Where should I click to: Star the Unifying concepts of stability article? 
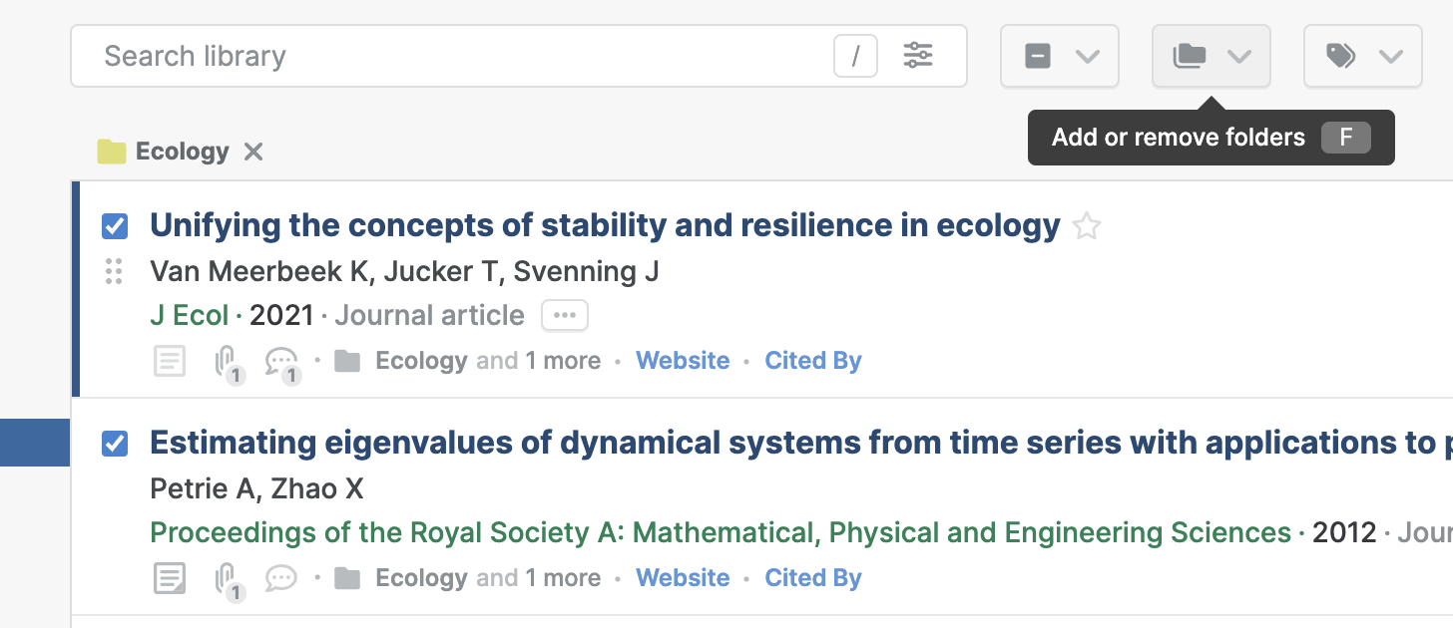click(x=1086, y=227)
